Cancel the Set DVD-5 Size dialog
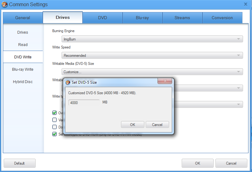The width and height of the screenshot is (252, 172). (157, 124)
